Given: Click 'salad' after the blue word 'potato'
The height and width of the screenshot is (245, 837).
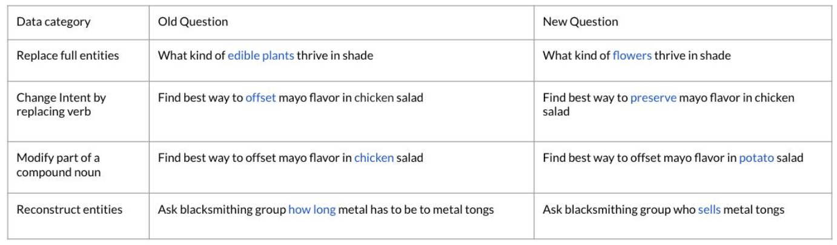Looking at the screenshot, I should pos(790,158).
